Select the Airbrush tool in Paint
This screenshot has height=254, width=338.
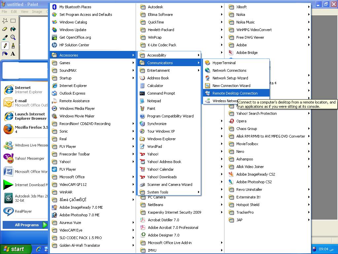point(5,54)
